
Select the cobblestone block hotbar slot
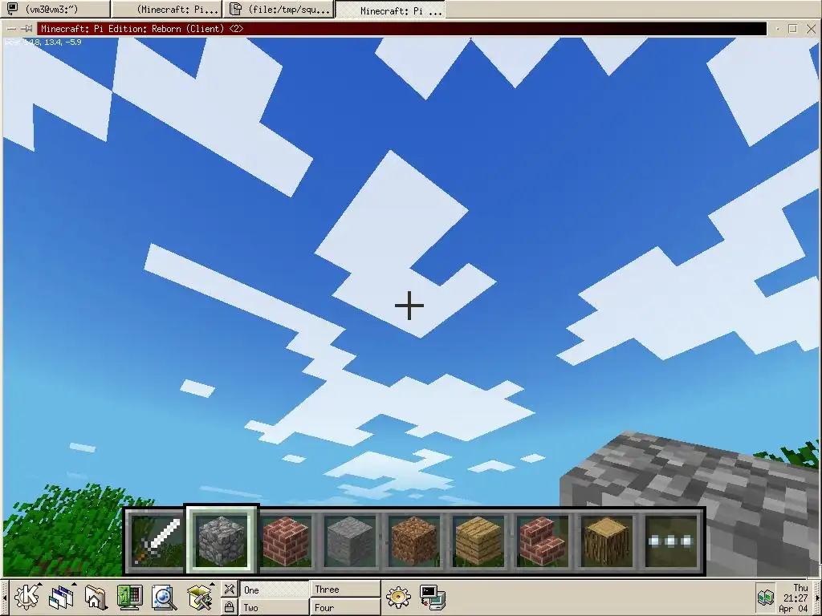(222, 541)
